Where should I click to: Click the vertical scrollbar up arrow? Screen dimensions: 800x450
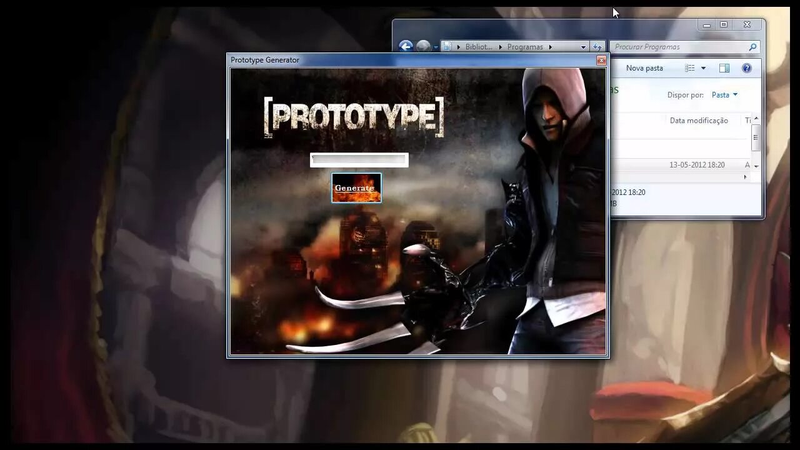click(756, 119)
